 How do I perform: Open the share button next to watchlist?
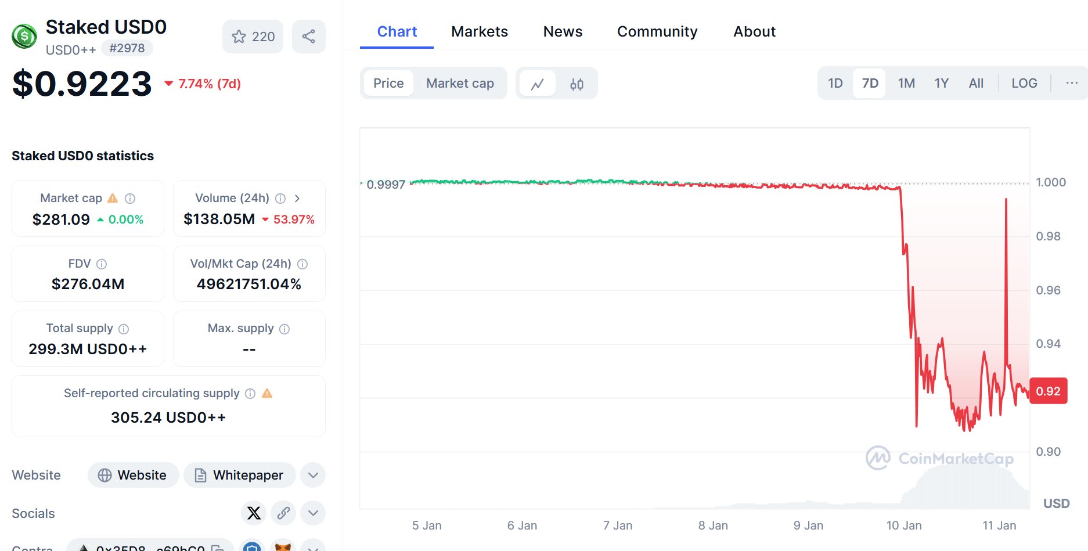point(308,37)
